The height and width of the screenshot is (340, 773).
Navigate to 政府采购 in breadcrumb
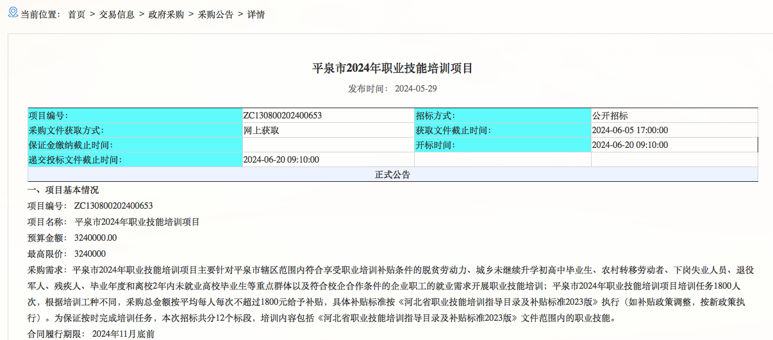point(165,15)
